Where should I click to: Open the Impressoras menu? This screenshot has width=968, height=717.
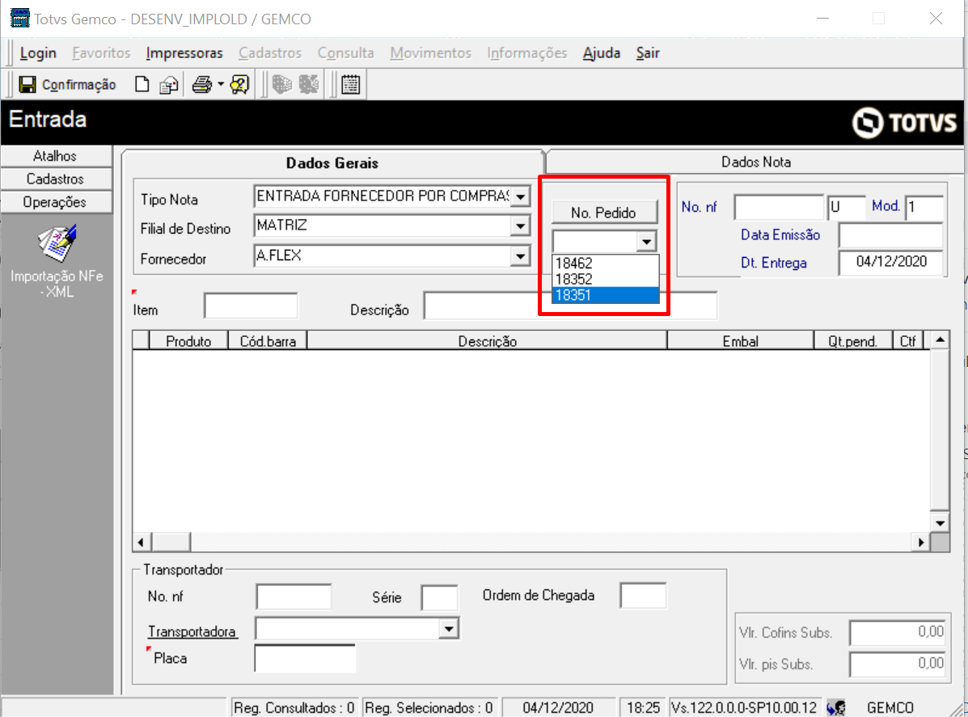[184, 53]
